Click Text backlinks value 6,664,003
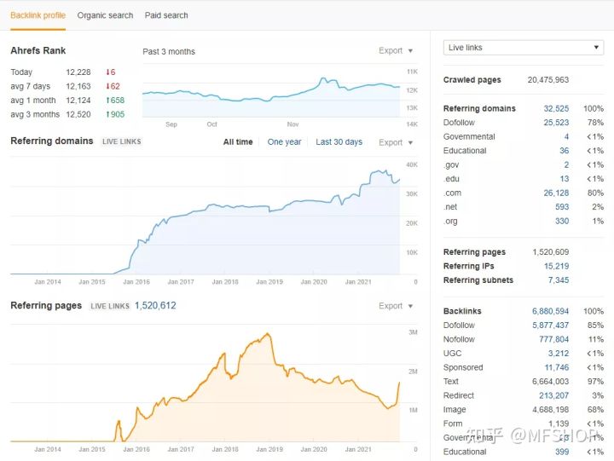614x461 pixels. [550, 382]
